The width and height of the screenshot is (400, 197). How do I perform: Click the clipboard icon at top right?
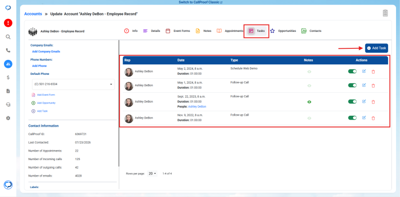[385, 13]
